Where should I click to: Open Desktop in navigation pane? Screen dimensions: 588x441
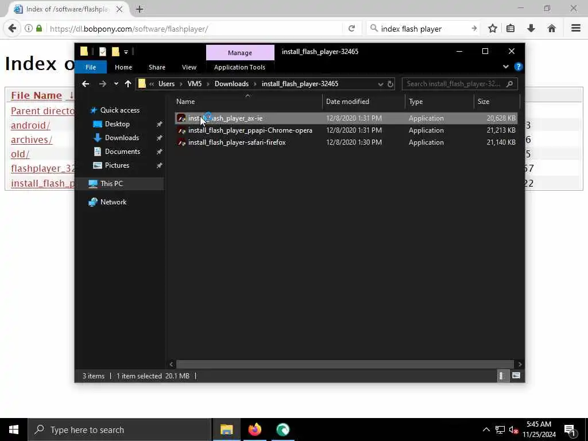point(117,124)
